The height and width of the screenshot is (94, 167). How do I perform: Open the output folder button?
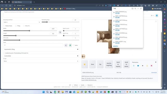(85, 64)
